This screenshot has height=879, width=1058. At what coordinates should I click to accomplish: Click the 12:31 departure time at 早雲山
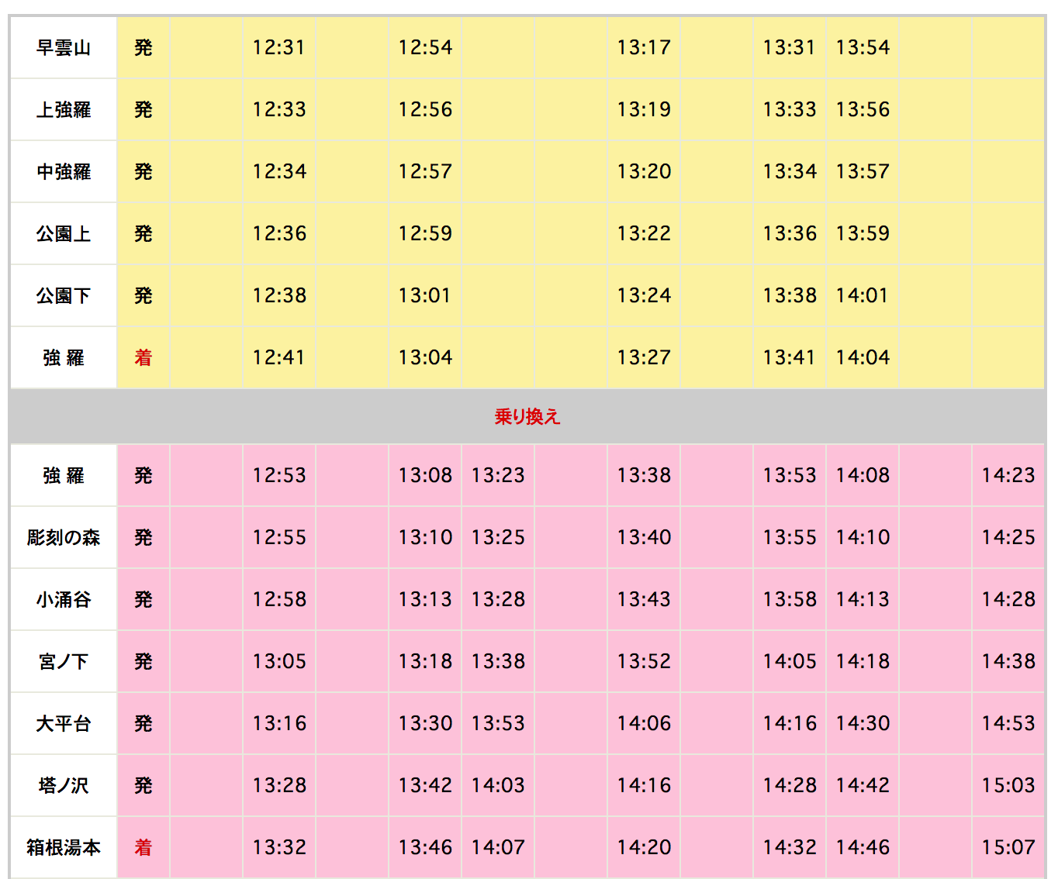279,47
